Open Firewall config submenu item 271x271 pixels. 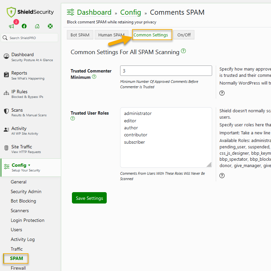pos(18,268)
